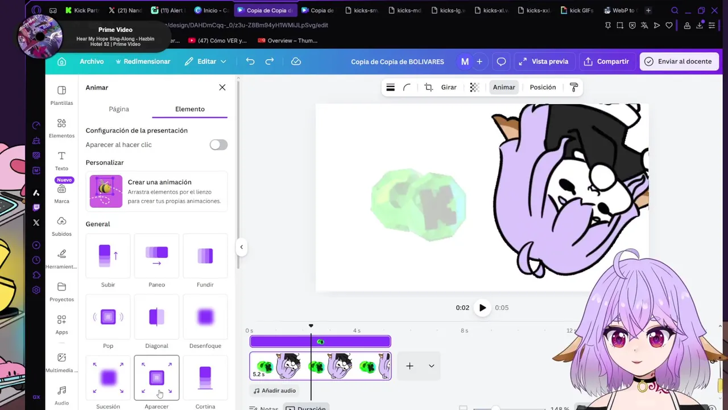Expand the Editar dropdown

point(205,61)
